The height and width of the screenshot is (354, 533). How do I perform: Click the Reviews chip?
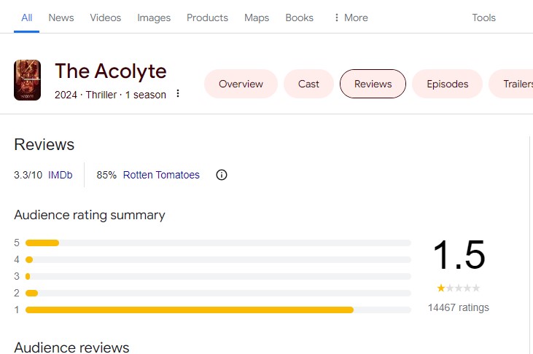point(373,84)
